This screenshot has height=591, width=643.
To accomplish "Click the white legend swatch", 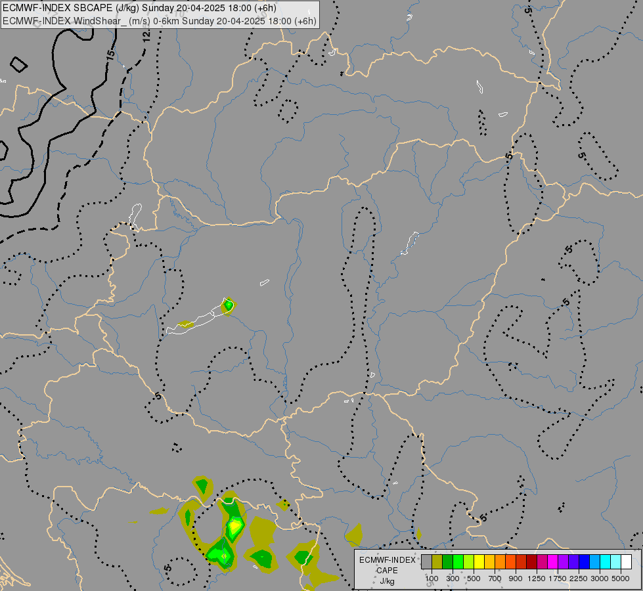I will point(626,561).
